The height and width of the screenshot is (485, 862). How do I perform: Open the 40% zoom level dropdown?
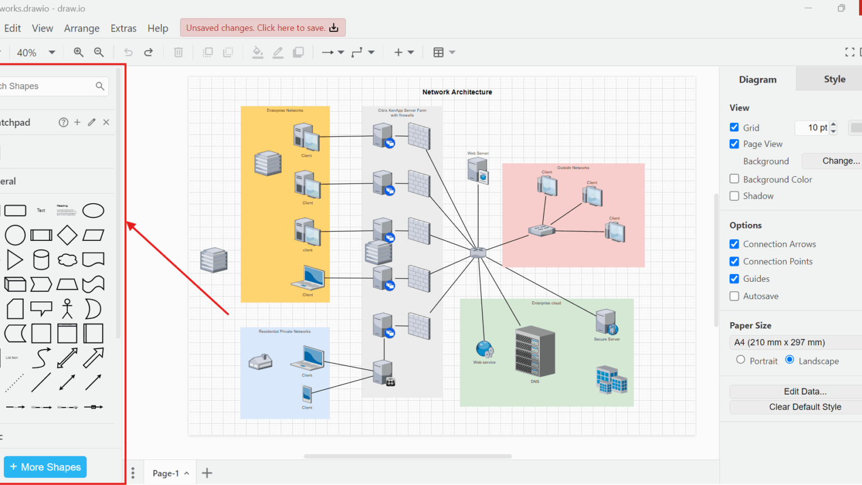(36, 52)
